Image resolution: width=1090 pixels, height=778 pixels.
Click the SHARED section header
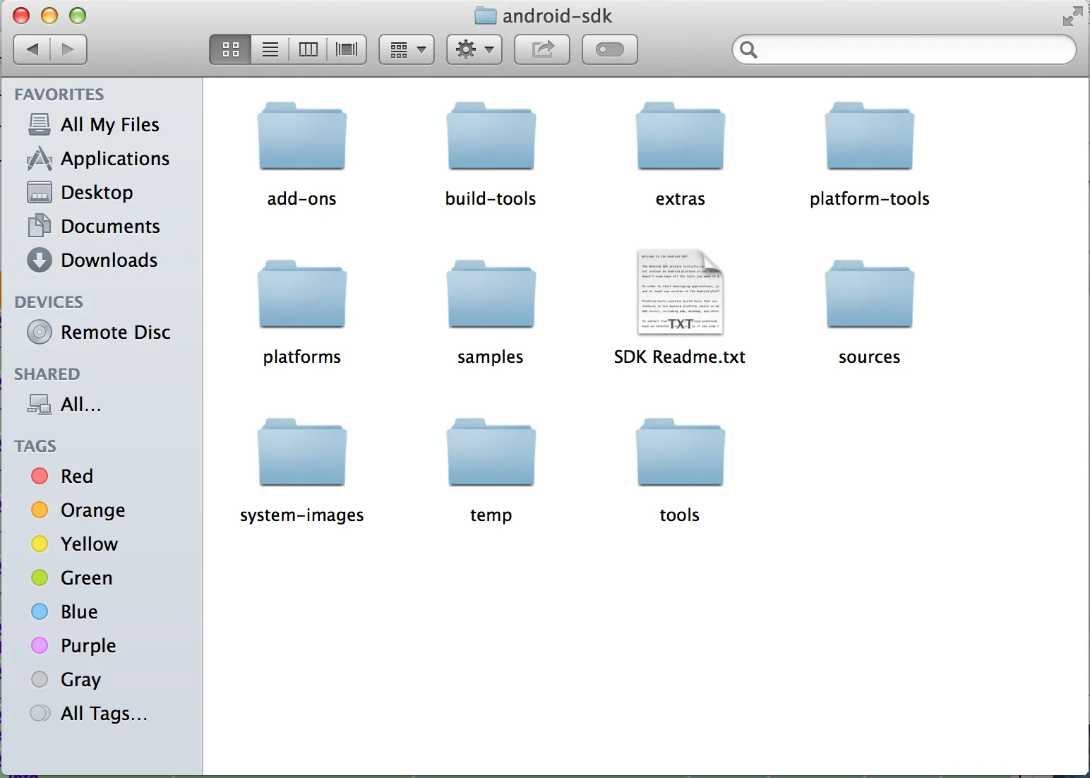(x=47, y=374)
